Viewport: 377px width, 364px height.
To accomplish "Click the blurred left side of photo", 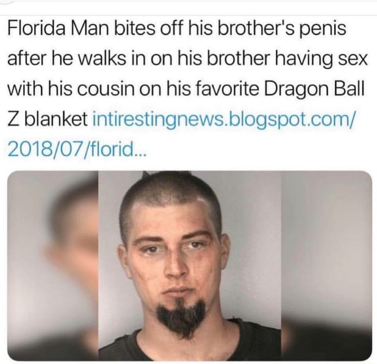I will [53, 266].
